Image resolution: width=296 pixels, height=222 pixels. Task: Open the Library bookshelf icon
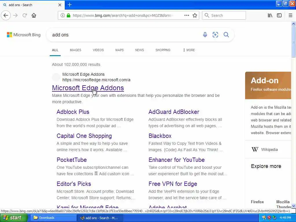[270, 16]
